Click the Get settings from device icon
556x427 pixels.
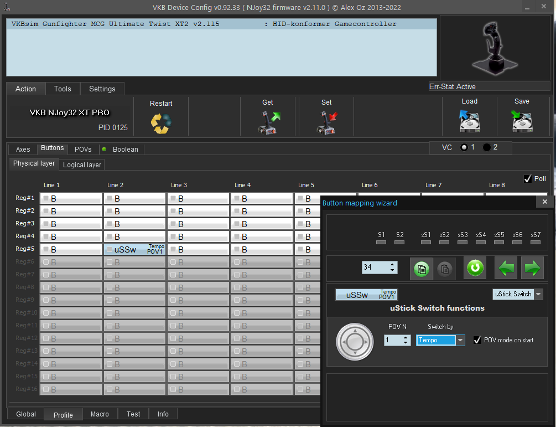(x=268, y=122)
